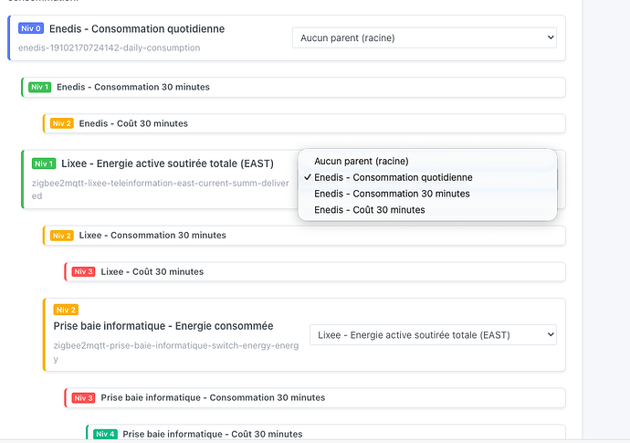Click Niv 4 badge on Prise baie Coût 30 minutes
This screenshot has height=443, width=630.
coord(106,434)
